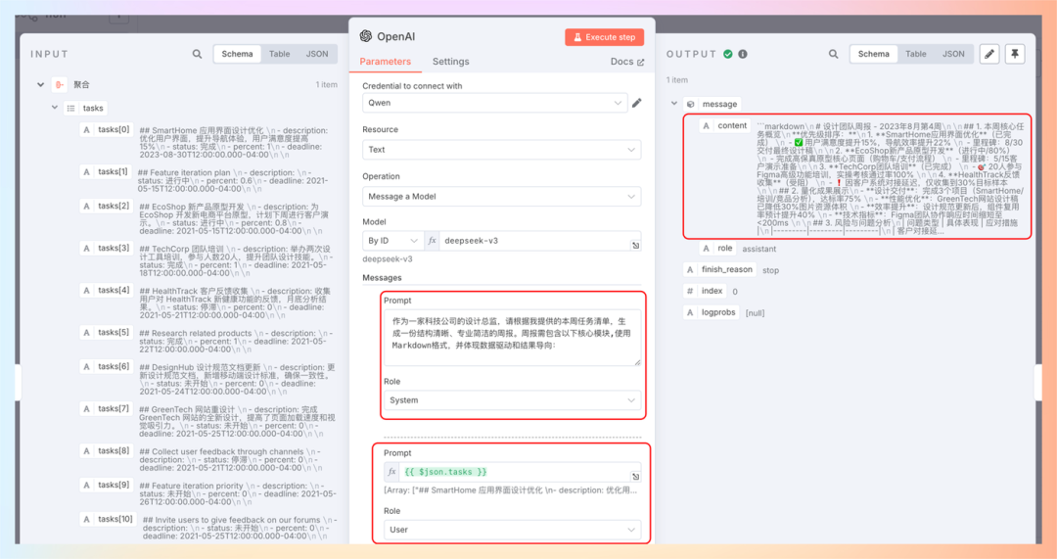The image size is (1057, 559).
Task: Click the search icon in the INPUT panel
Action: pos(197,54)
